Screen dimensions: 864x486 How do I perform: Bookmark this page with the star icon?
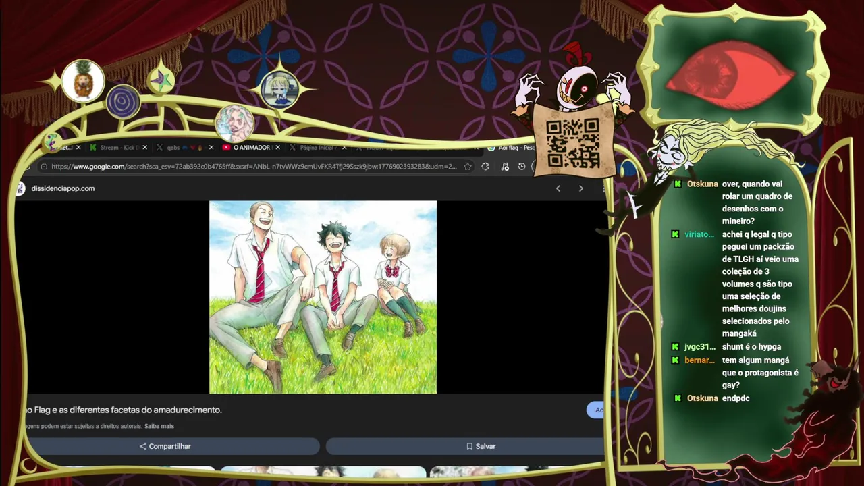pyautogui.click(x=467, y=167)
